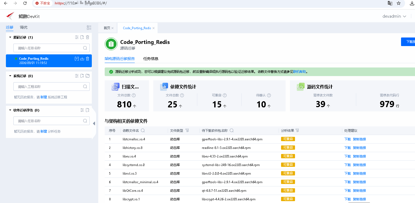Download Code_Porting_Redis report from sidebar icon
The width and height of the screenshot is (415, 203).
pos(82,59)
